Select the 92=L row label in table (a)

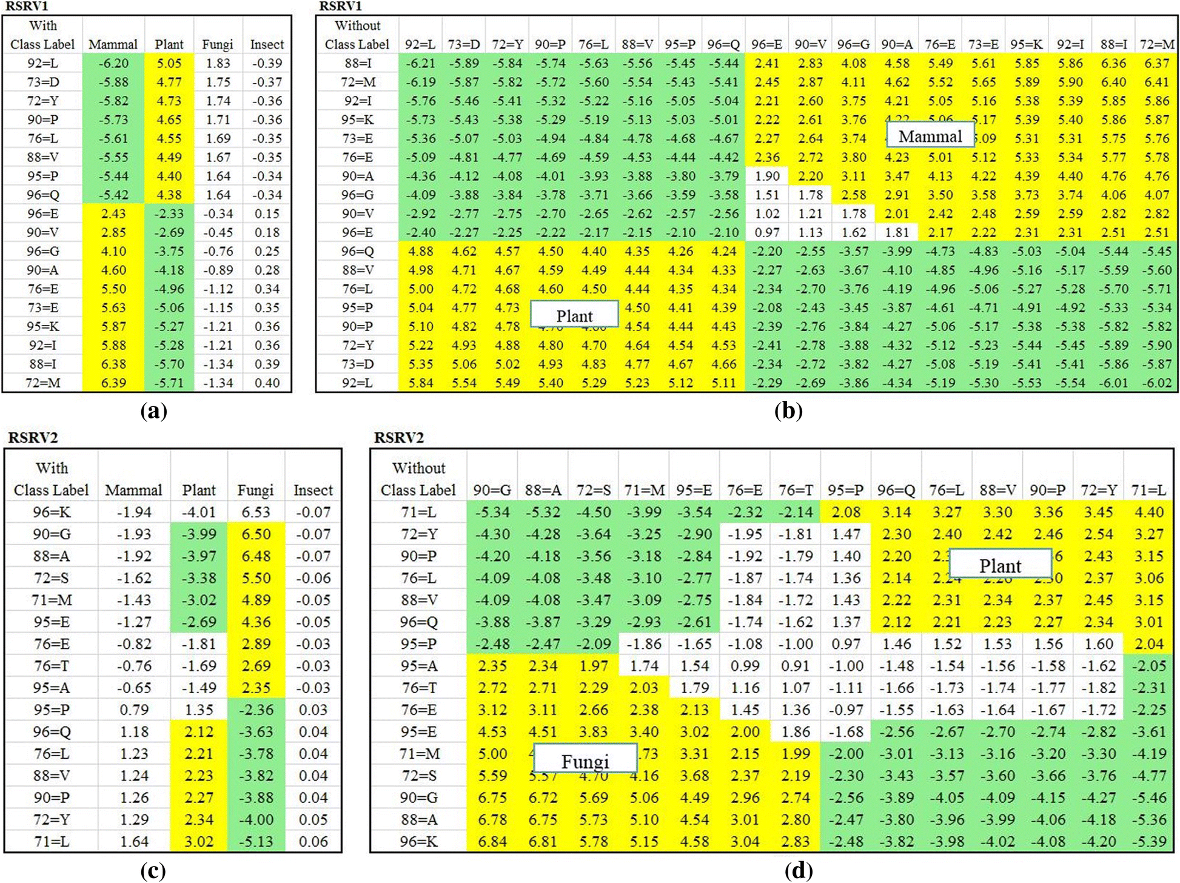[42, 63]
